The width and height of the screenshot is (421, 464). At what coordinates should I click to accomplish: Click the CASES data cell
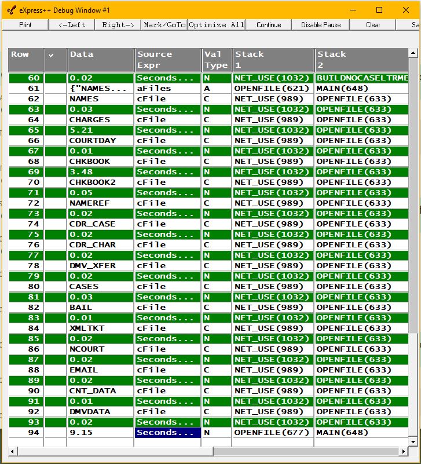tap(101, 287)
